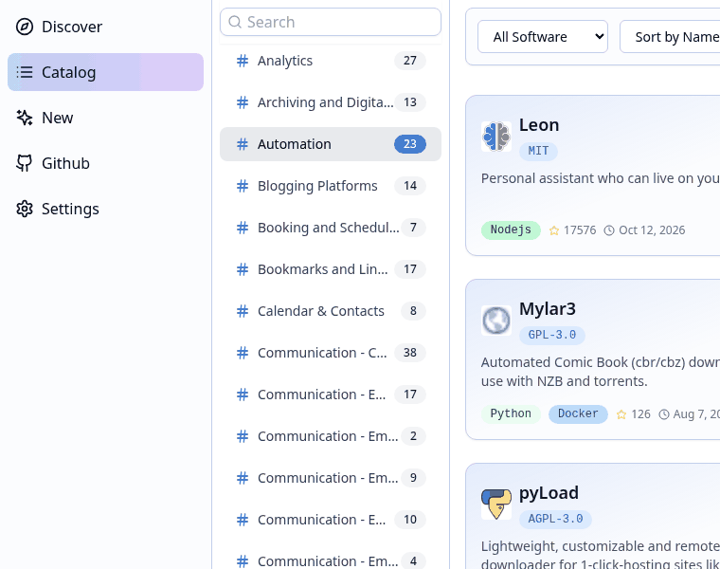This screenshot has width=720, height=569.
Task: Open the Leon project title
Action: click(539, 125)
